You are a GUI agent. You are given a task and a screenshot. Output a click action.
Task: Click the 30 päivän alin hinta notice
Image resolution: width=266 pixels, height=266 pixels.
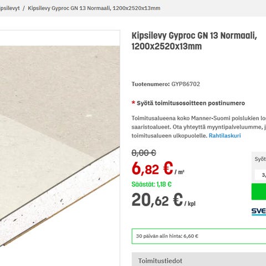tap(199, 236)
